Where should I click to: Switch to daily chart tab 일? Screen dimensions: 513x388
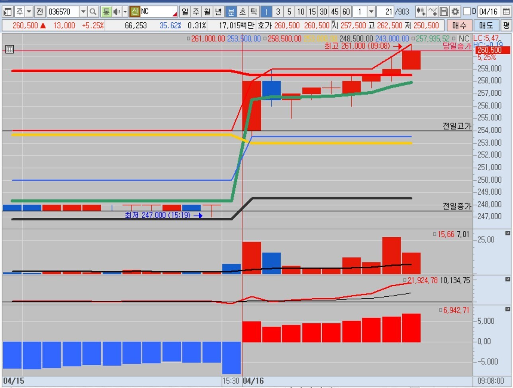point(185,12)
